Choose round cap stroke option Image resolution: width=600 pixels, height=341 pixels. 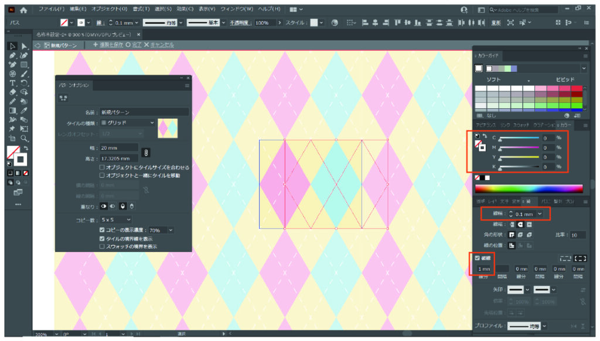(520, 225)
